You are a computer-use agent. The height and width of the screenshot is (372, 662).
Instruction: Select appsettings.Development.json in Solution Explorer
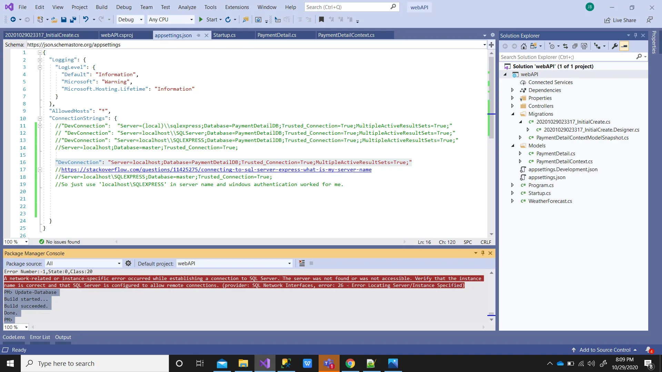(563, 169)
